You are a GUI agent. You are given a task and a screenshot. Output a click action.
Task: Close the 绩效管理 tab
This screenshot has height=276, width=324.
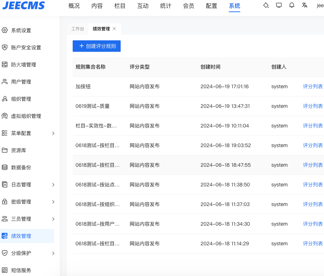114,29
